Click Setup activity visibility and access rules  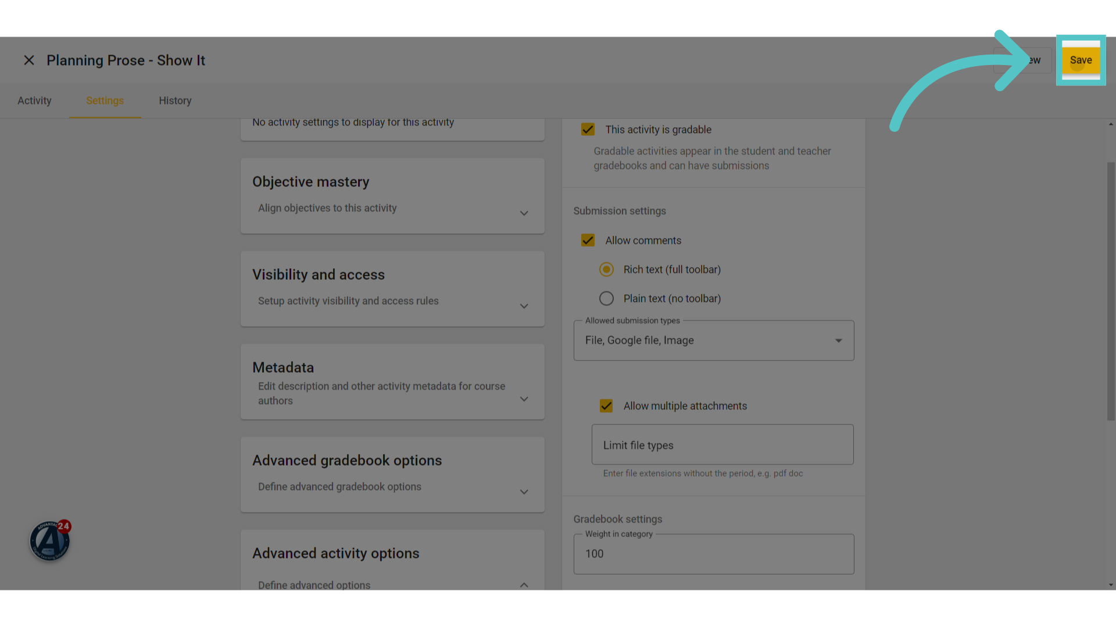pos(348,301)
